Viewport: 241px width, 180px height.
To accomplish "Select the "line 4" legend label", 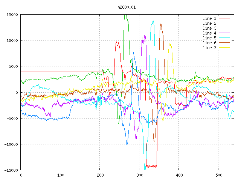I will [210, 33].
